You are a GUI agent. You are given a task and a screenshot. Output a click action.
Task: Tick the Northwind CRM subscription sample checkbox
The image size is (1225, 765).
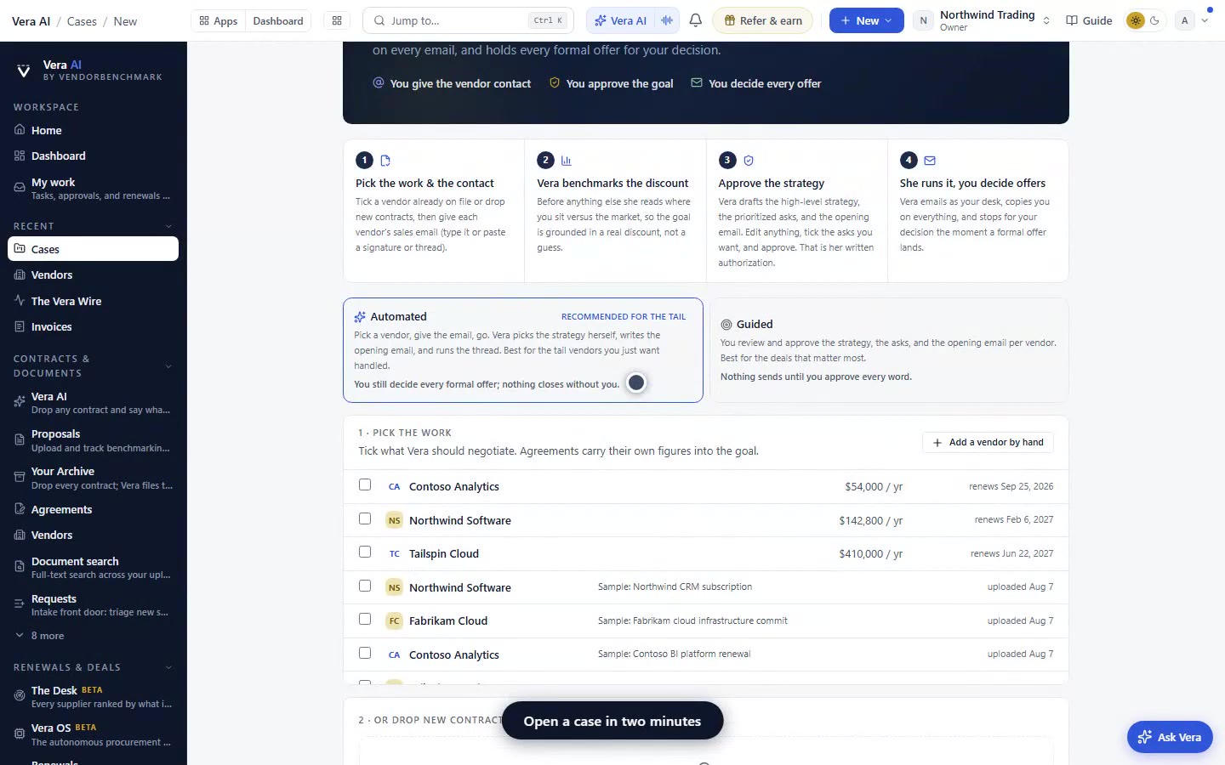tap(365, 586)
